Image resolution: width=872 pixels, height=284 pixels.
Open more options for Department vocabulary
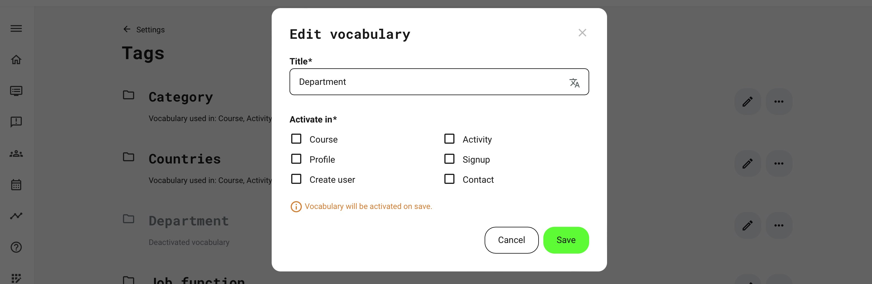(779, 225)
